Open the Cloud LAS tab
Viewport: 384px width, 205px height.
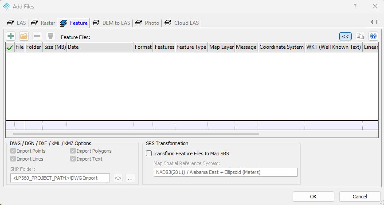pos(182,23)
